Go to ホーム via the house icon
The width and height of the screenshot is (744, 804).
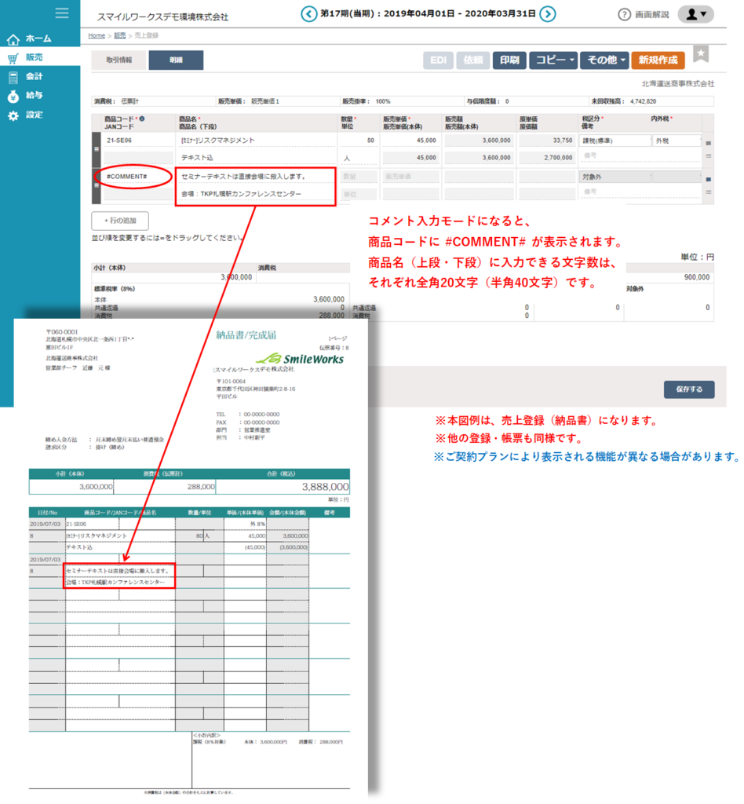click(13, 39)
